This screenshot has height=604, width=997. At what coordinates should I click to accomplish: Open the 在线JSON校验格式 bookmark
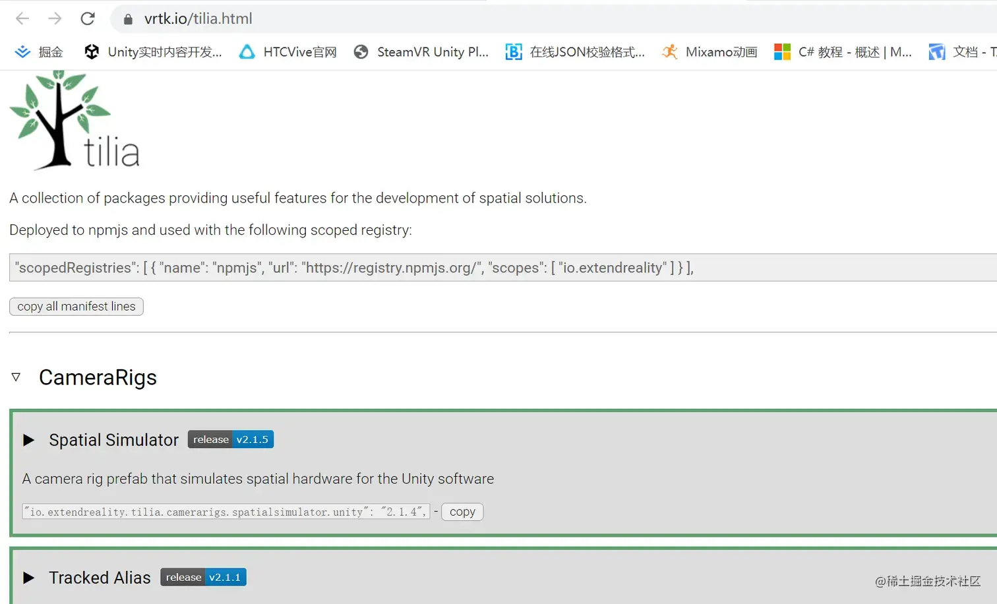tap(575, 52)
